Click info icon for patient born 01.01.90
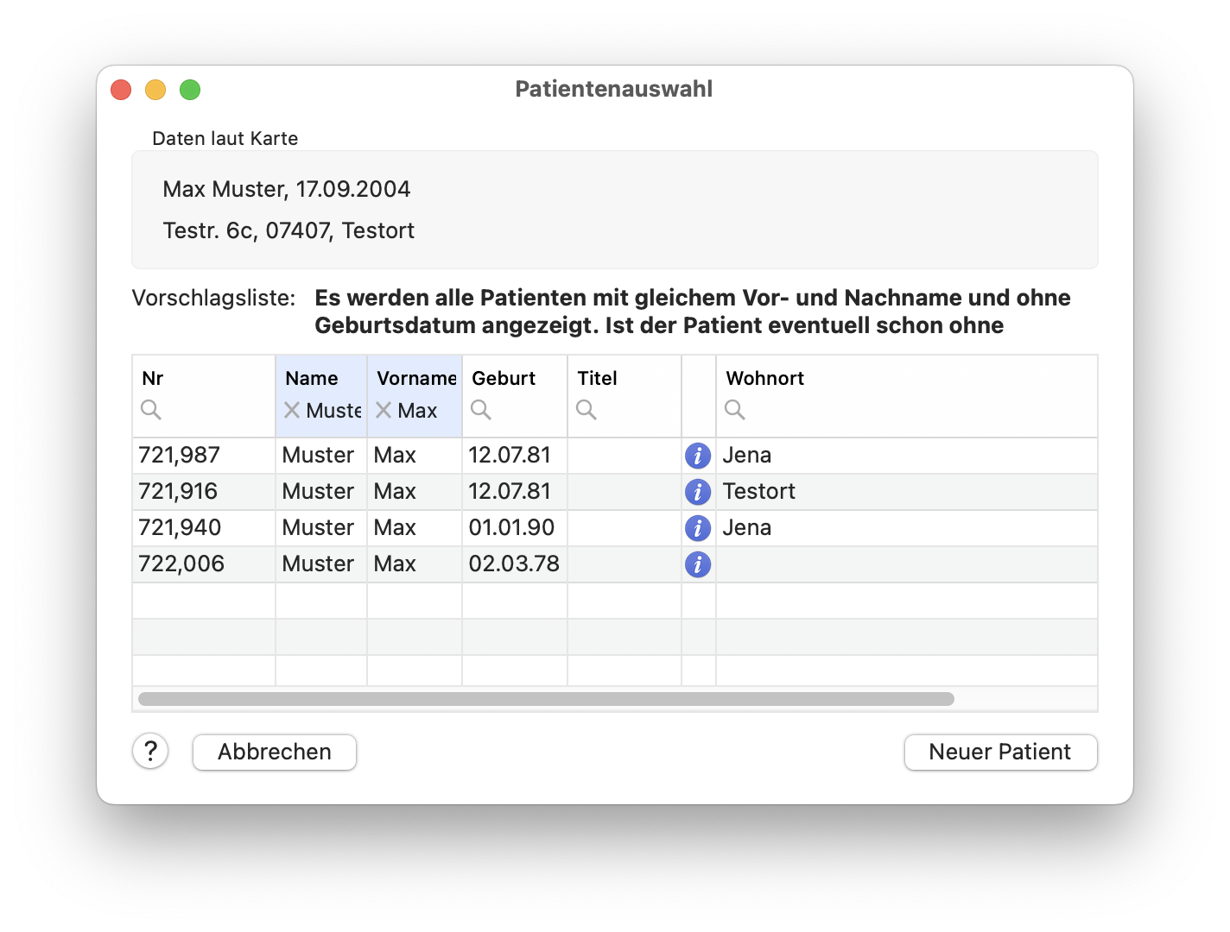The width and height of the screenshot is (1230, 932). pyautogui.click(x=699, y=527)
